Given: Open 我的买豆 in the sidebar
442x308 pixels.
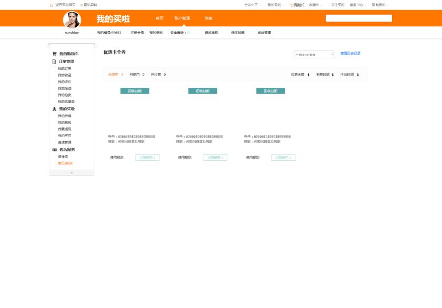Looking at the screenshot, I should [x=65, y=136].
